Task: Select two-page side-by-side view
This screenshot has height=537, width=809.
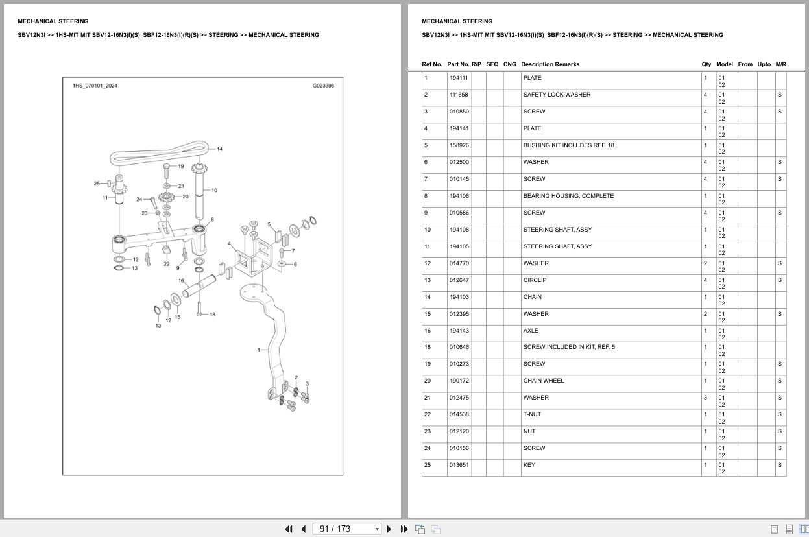Action: [804, 529]
